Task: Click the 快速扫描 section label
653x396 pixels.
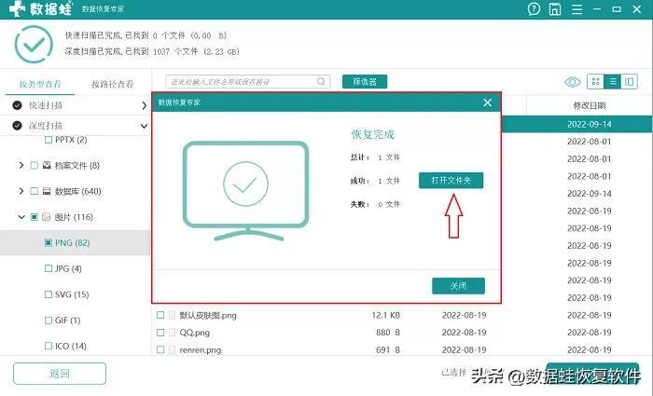Action: (x=46, y=105)
